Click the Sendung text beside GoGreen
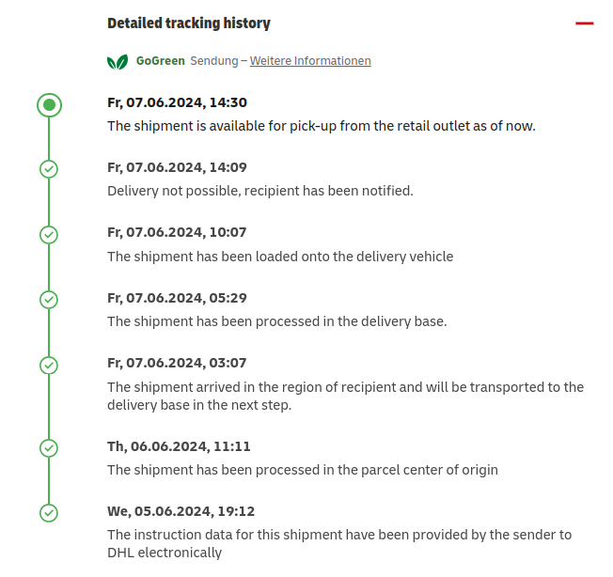This screenshot has height=577, width=613. click(x=214, y=61)
